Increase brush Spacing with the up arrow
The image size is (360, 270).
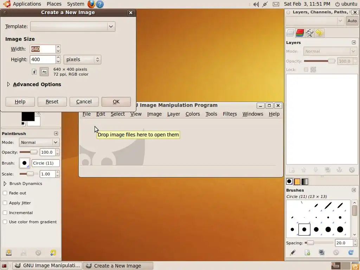(355, 241)
